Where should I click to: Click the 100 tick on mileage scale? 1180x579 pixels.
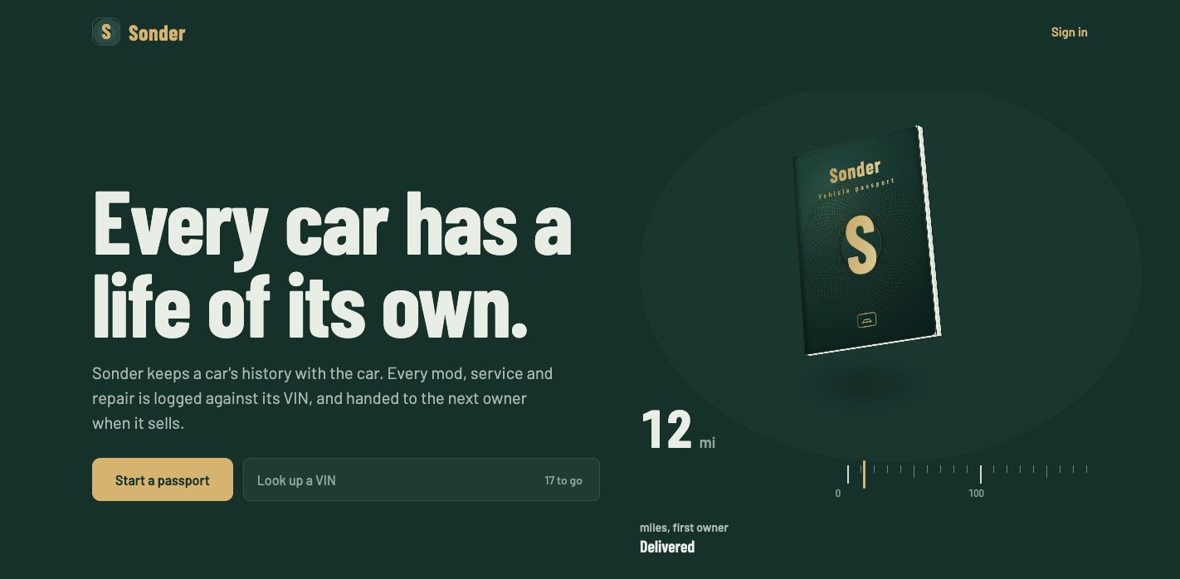point(980,474)
